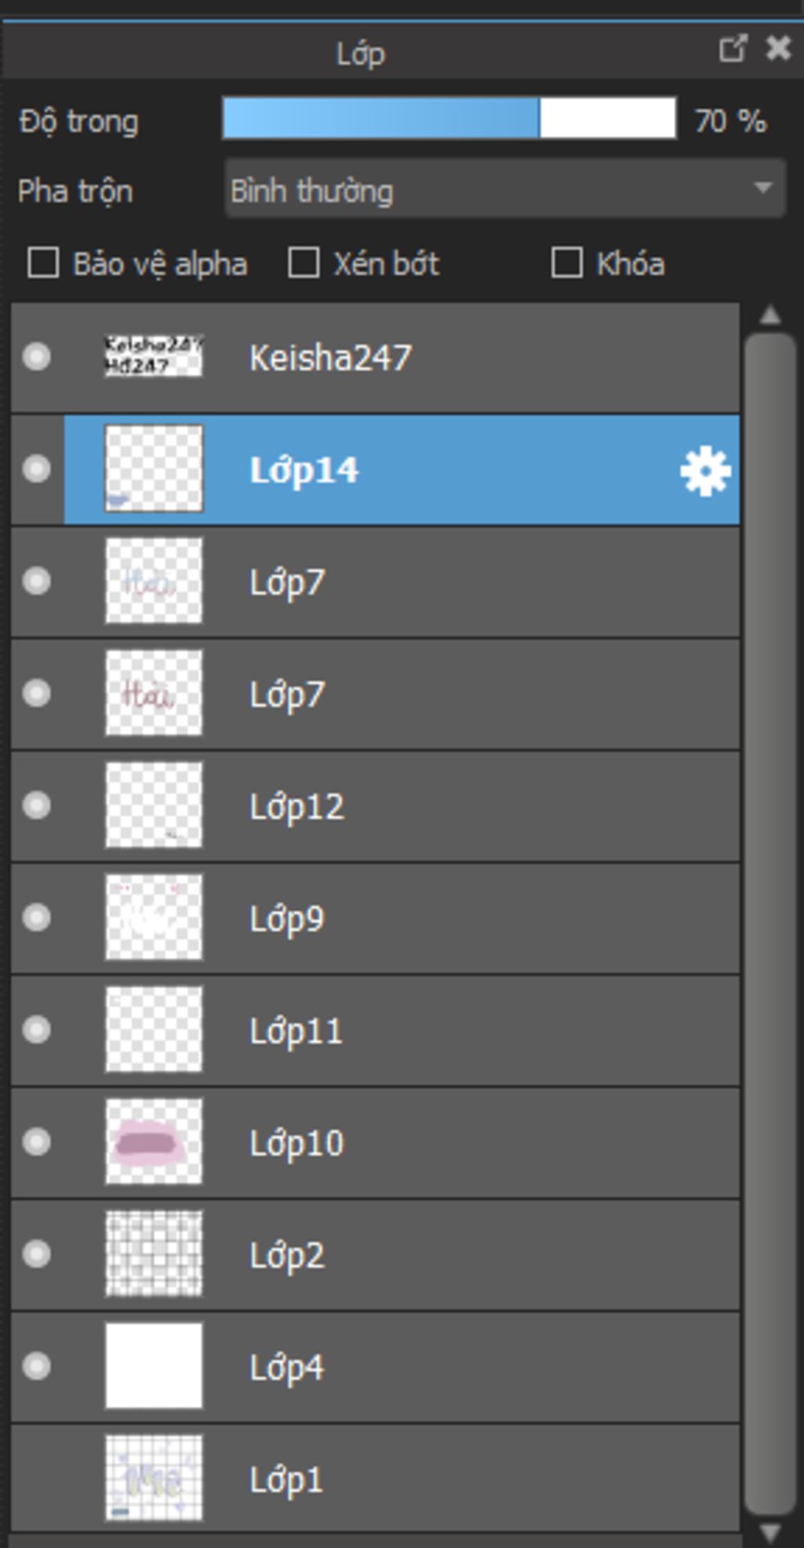Select the Keisha247 text layer
Screen dimensions: 804x1548
click(330, 358)
